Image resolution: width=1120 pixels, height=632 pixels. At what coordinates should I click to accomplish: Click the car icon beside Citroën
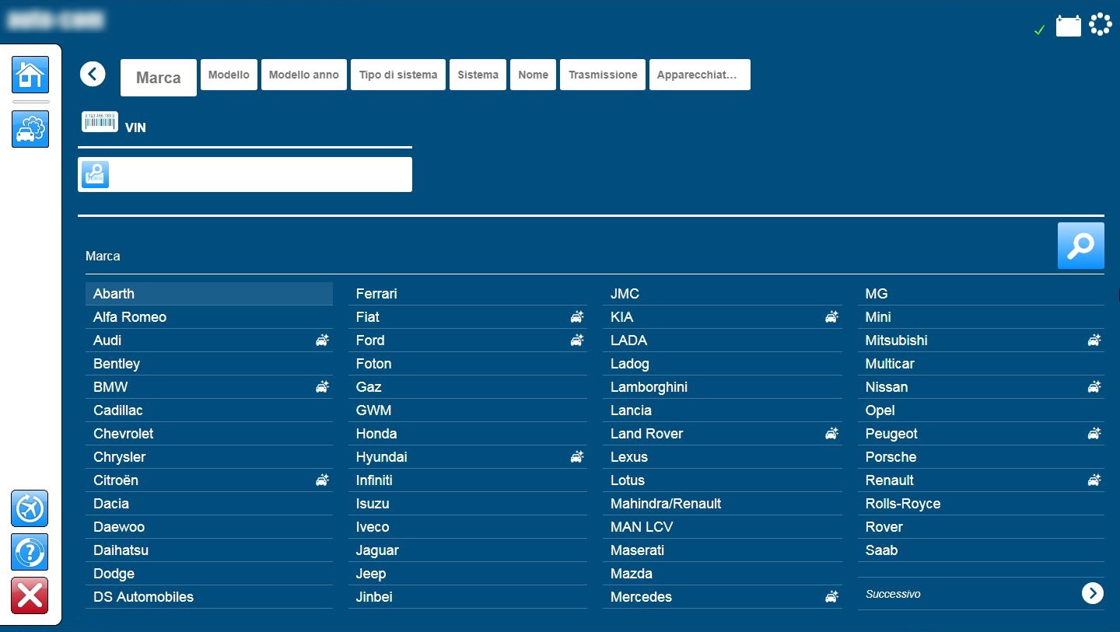pos(322,480)
